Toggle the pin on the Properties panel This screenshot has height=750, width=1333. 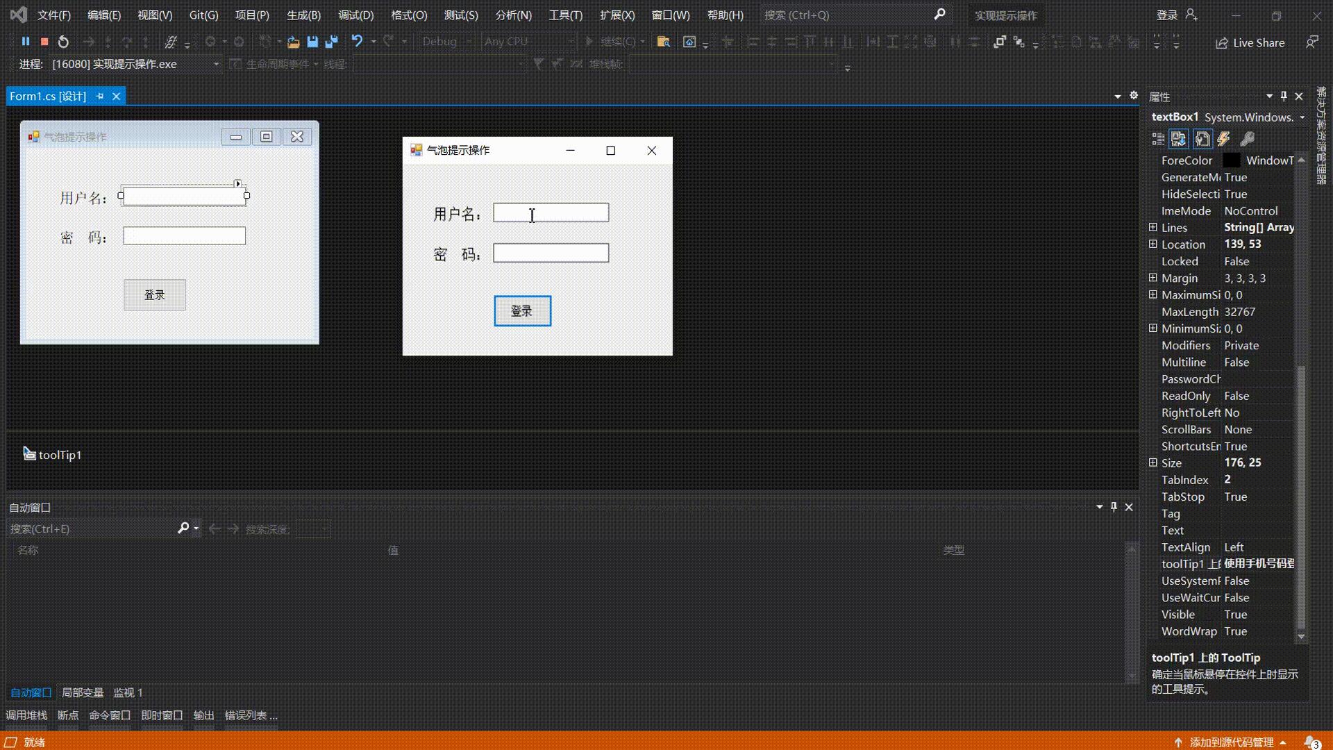(x=1284, y=96)
